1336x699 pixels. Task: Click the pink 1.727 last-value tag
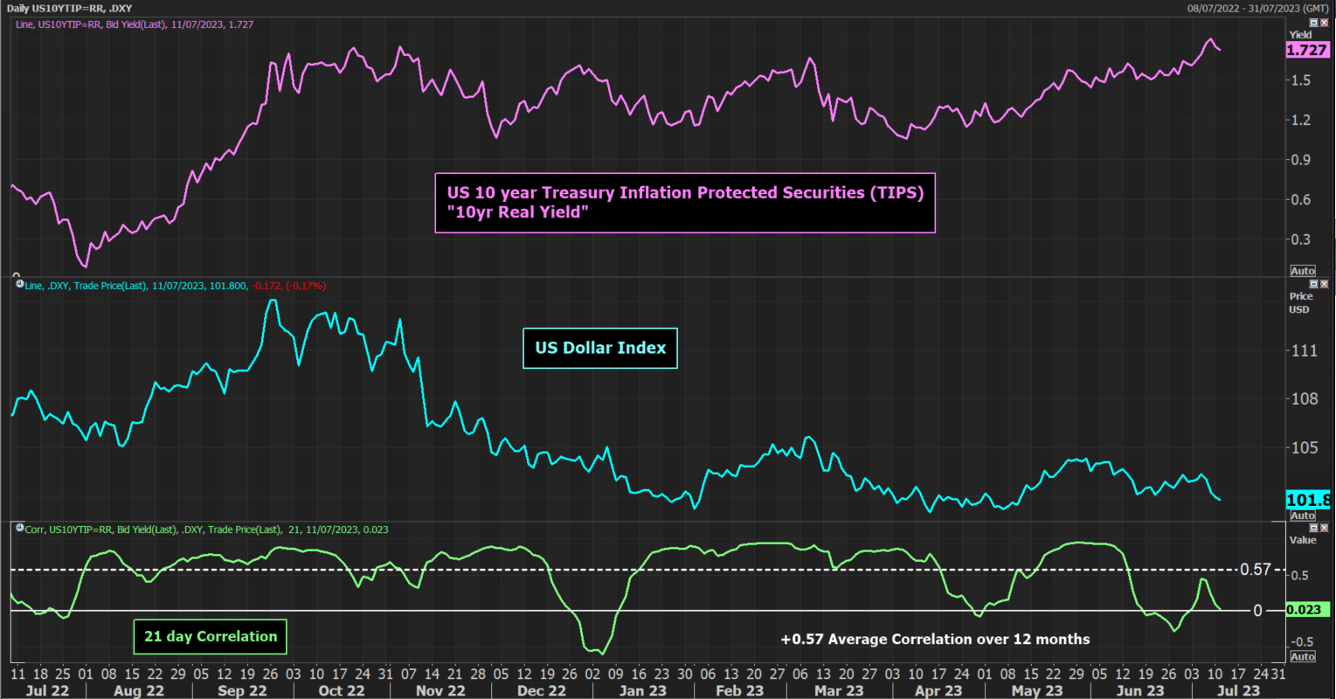pos(1307,51)
